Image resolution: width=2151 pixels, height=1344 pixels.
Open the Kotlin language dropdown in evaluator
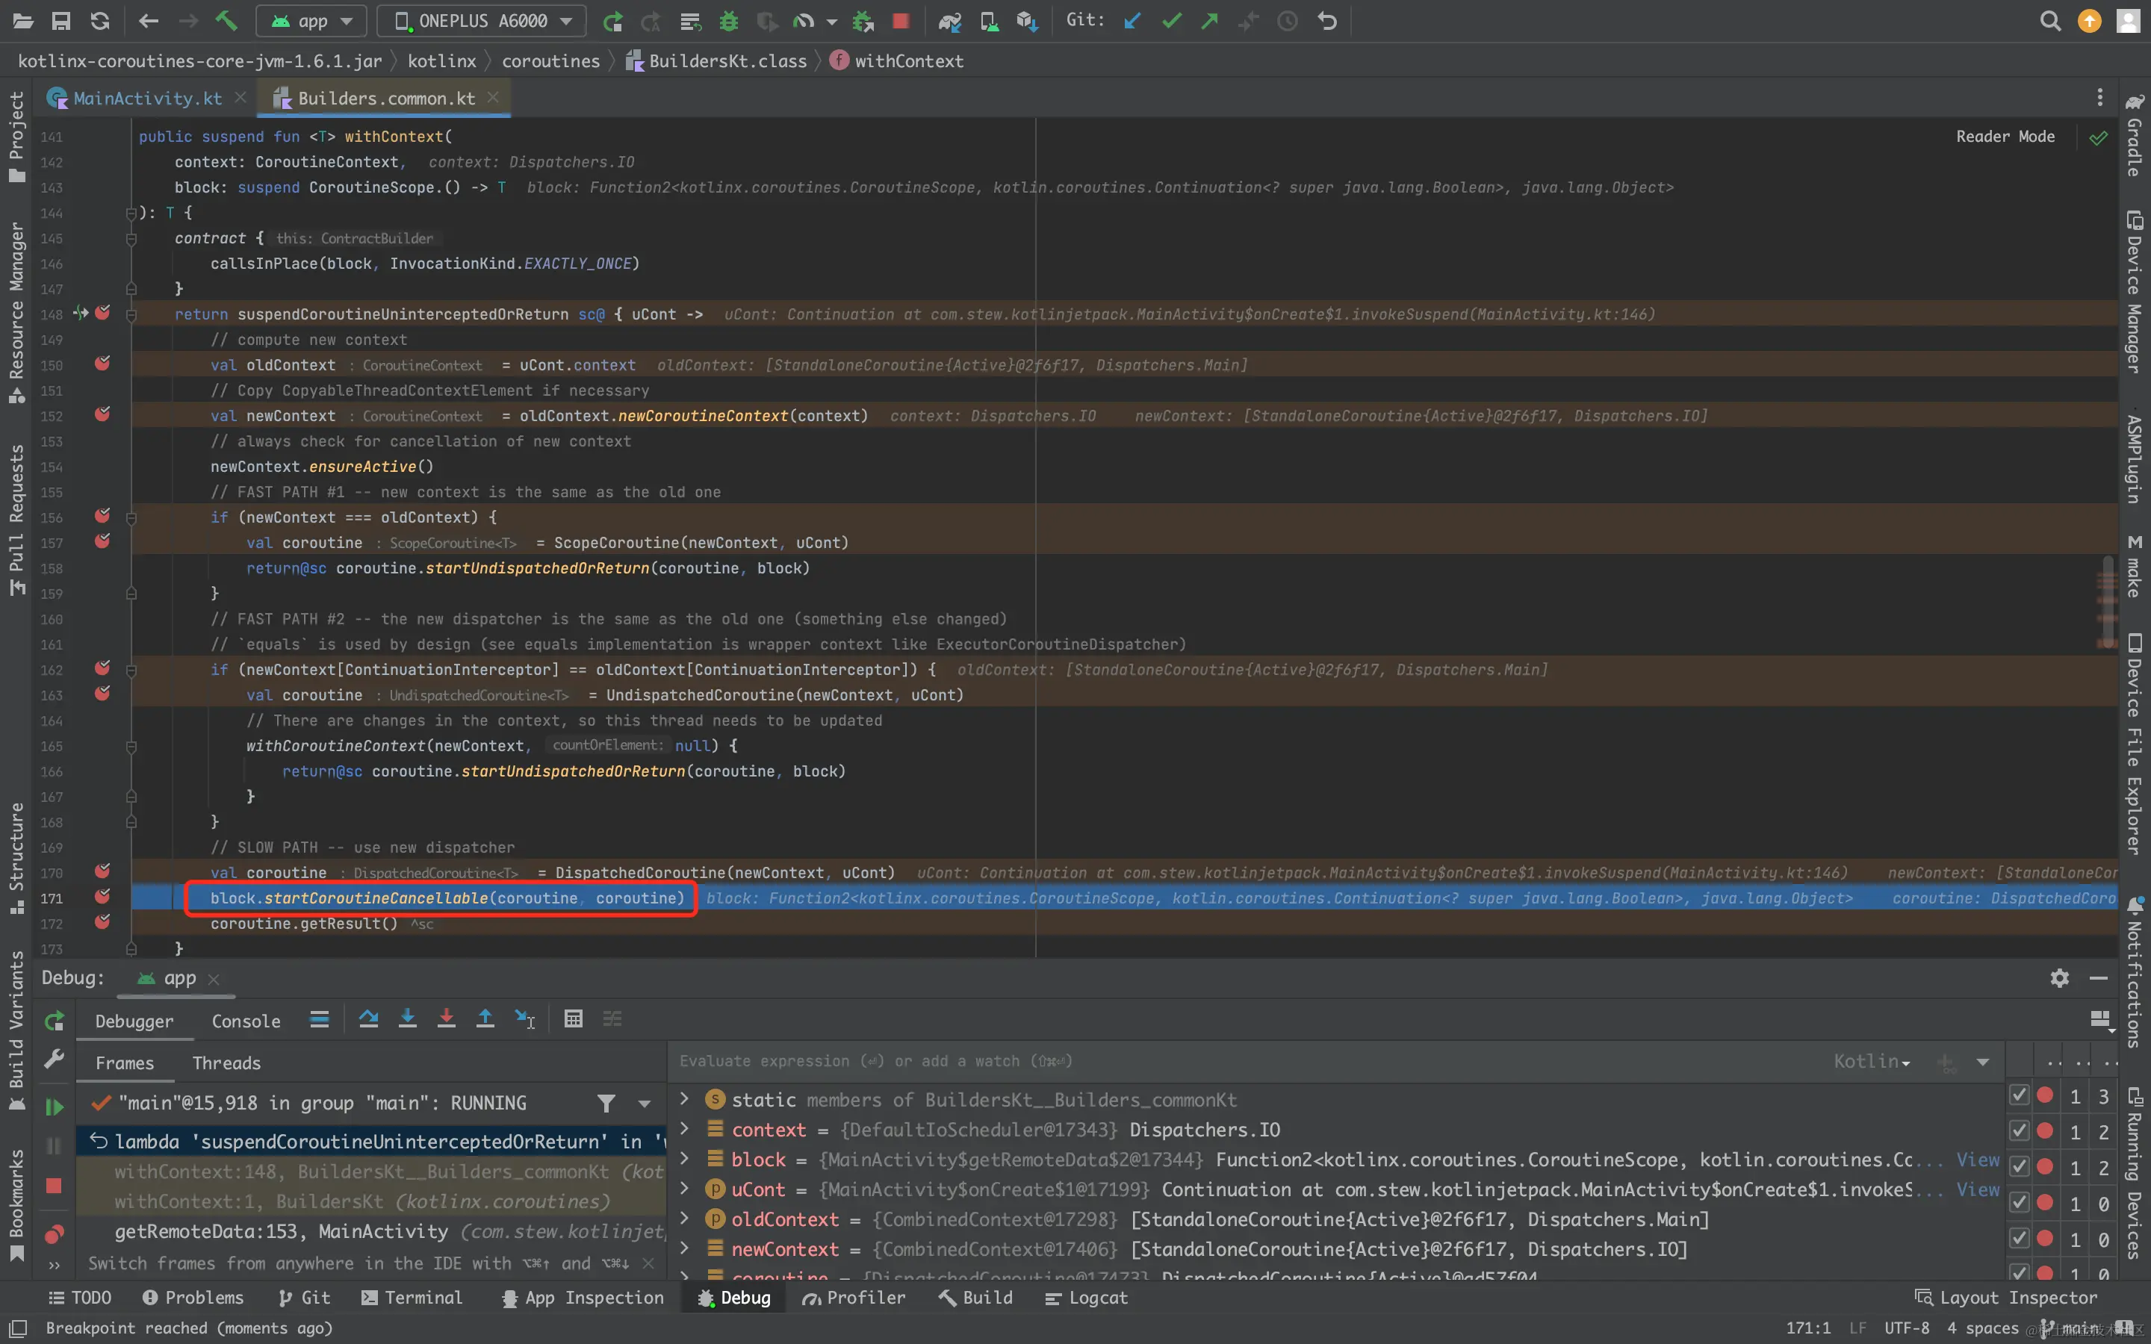pos(1872,1061)
